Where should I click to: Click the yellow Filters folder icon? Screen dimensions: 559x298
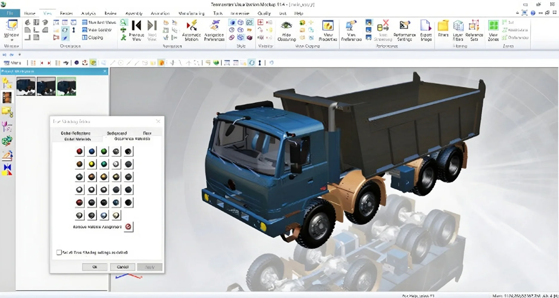pyautogui.click(x=443, y=26)
